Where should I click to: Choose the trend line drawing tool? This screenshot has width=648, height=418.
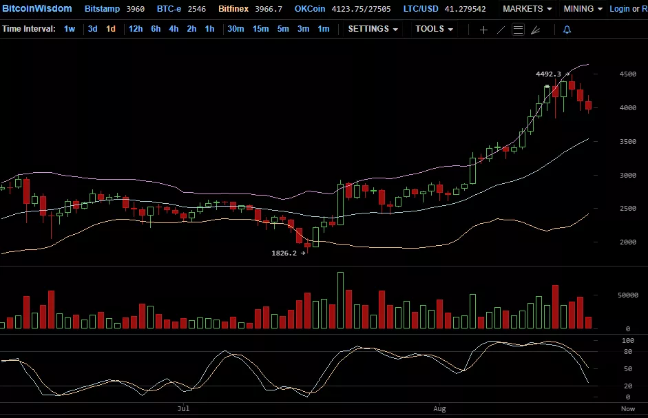click(x=501, y=30)
